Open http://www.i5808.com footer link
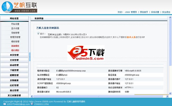This screenshot has height=106, width=172. pyautogui.click(x=41, y=101)
